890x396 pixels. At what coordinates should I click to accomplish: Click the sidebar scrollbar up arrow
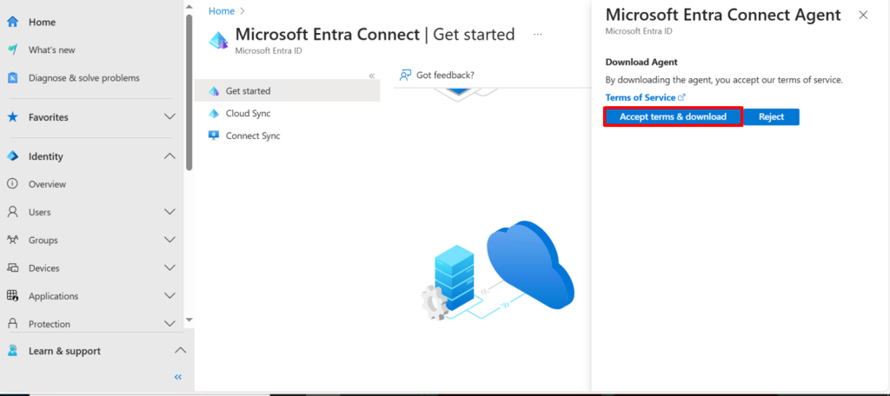[x=189, y=5]
